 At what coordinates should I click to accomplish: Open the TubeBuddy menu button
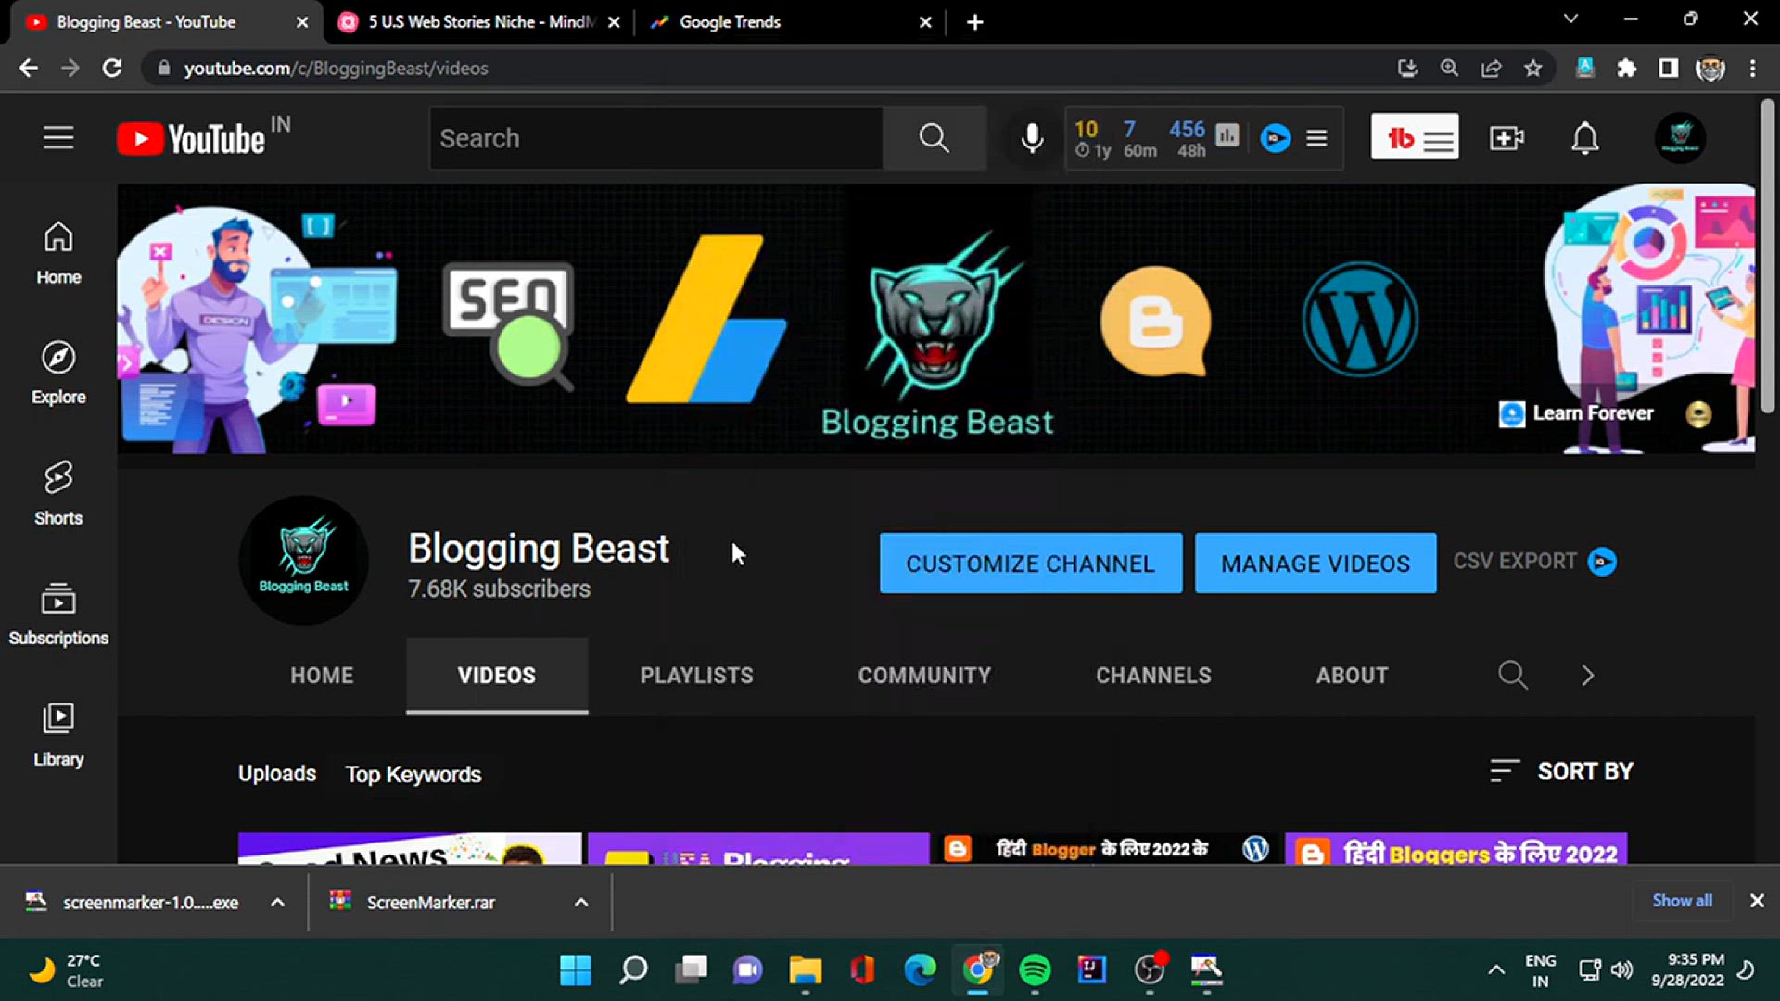click(x=1415, y=137)
